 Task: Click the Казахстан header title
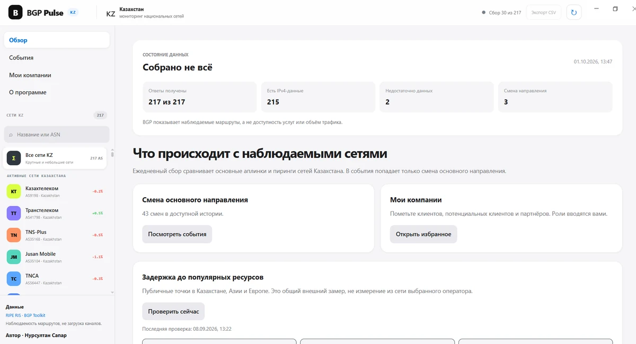(132, 10)
